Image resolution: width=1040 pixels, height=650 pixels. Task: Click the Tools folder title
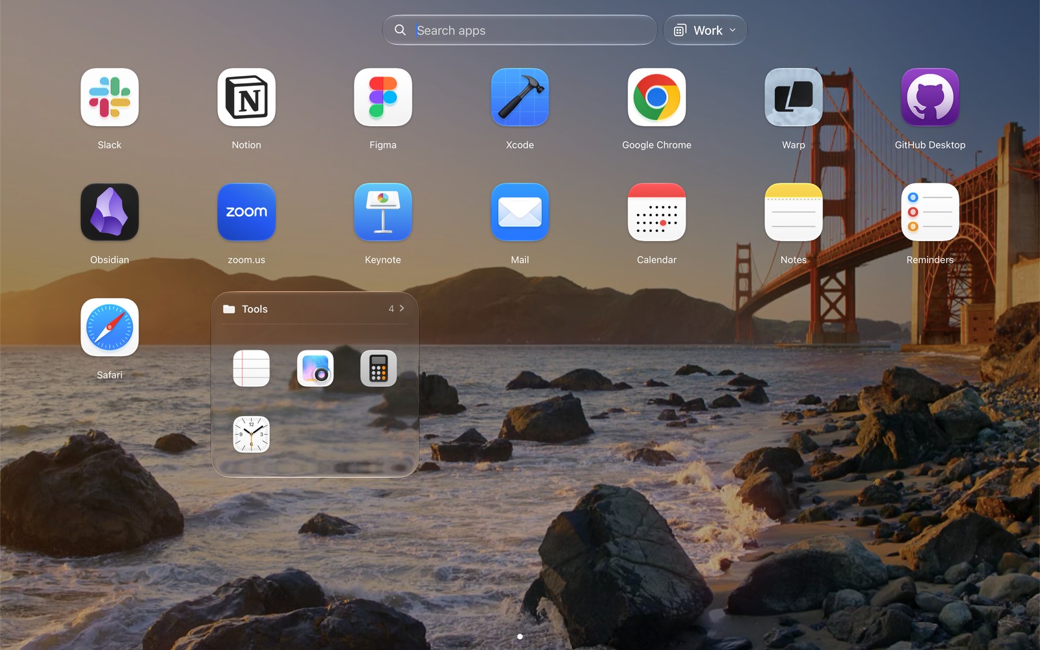(x=255, y=309)
